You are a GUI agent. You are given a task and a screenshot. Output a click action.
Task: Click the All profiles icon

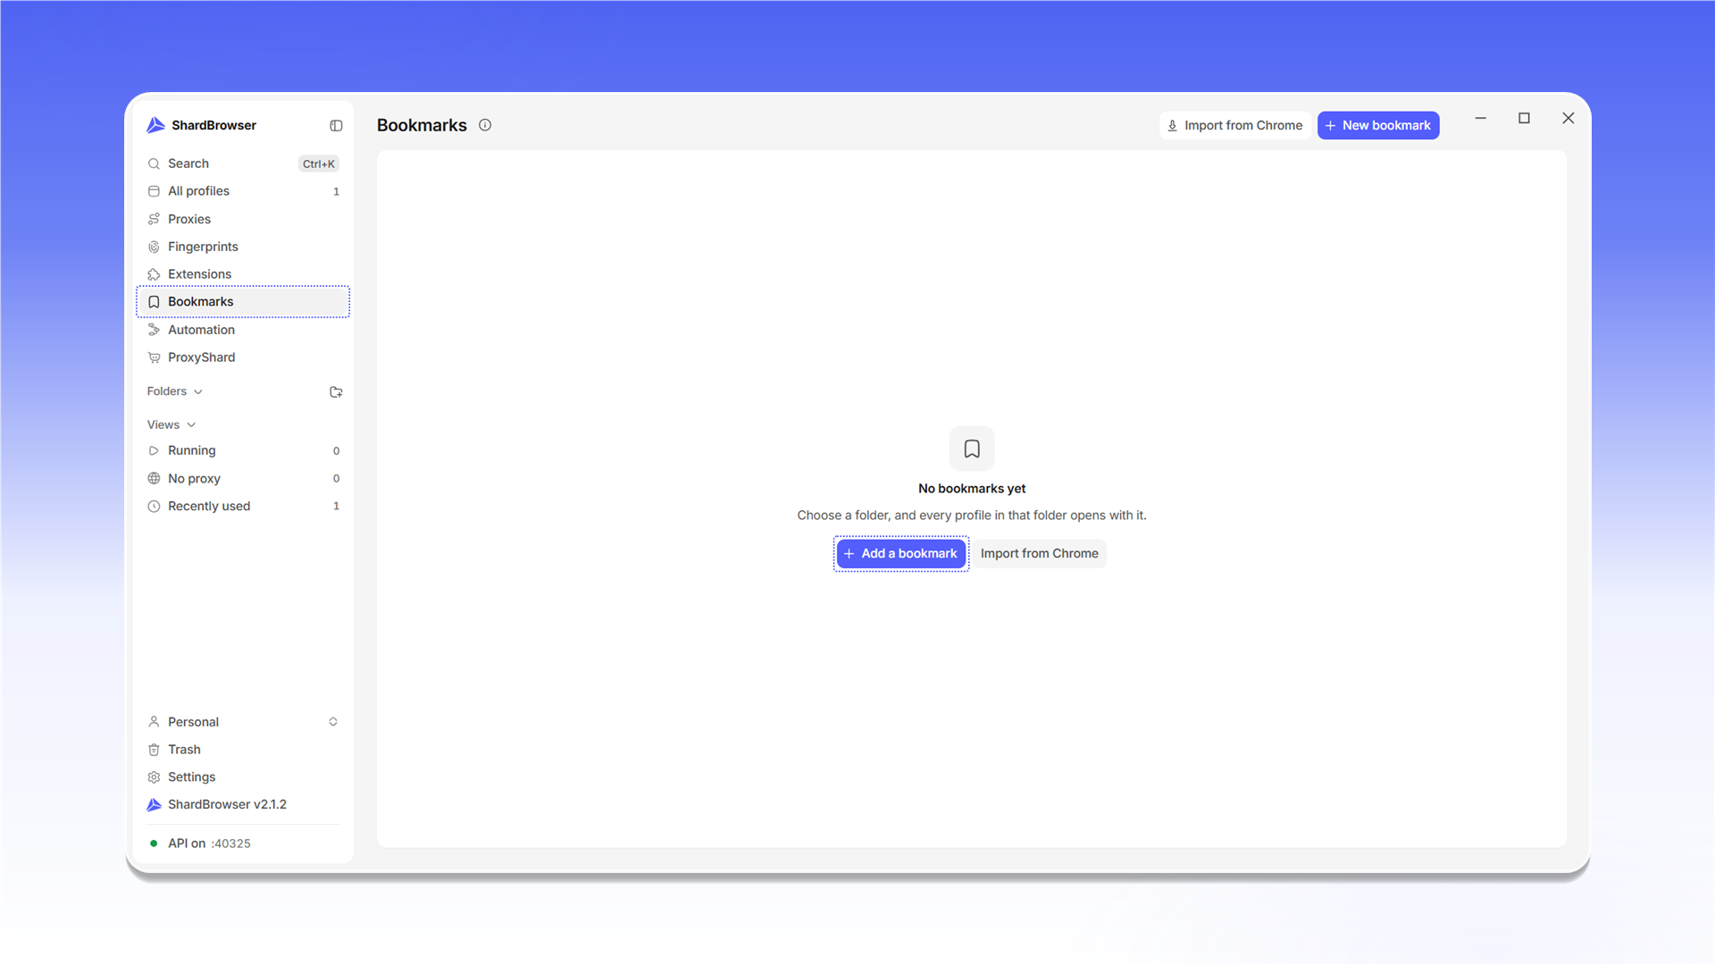click(x=154, y=191)
